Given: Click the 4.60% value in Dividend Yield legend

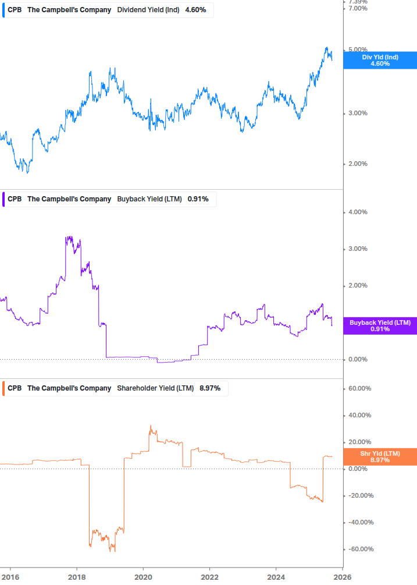Looking at the screenshot, I should [x=195, y=10].
